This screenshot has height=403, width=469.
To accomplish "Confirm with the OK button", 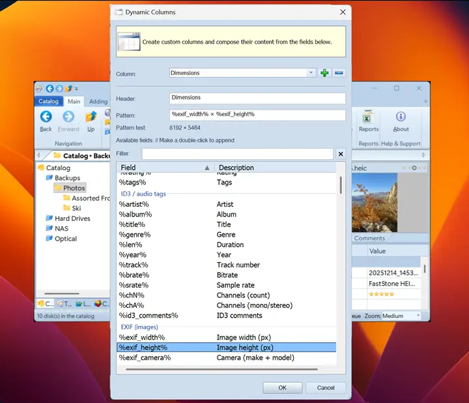I will click(x=282, y=388).
